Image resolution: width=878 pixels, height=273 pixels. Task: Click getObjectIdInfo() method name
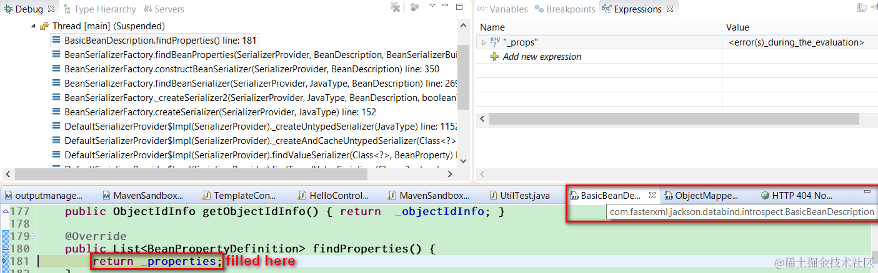click(x=267, y=211)
